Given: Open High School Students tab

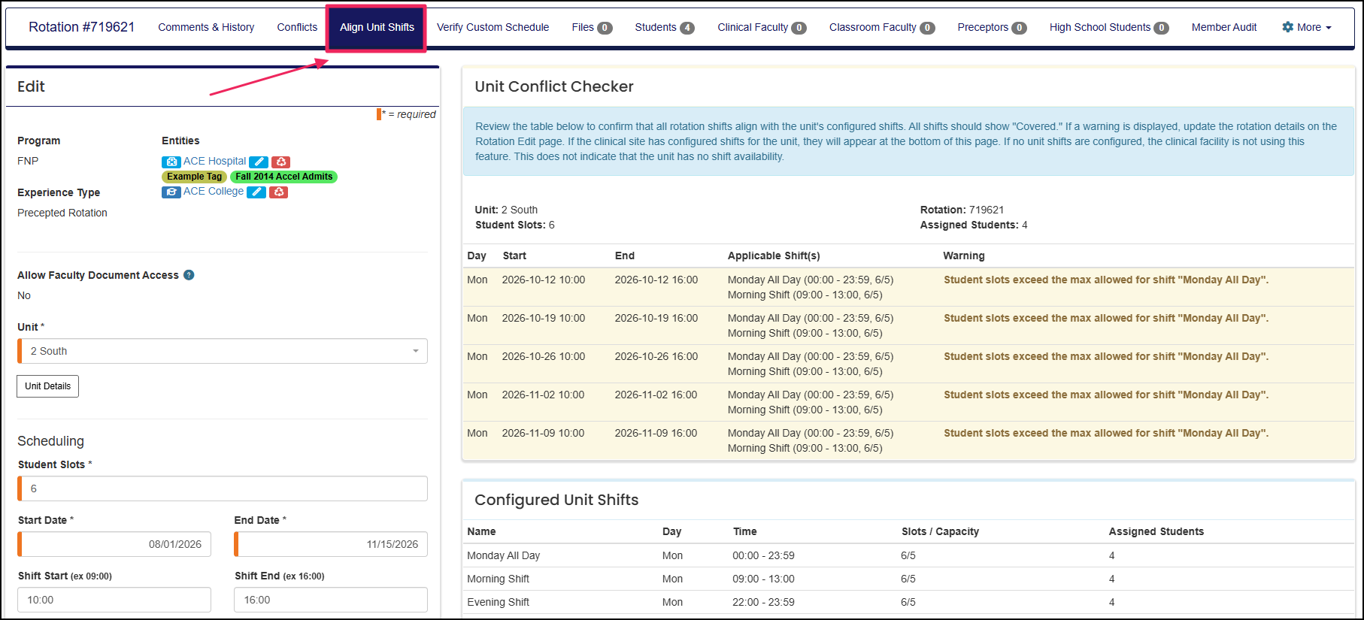Looking at the screenshot, I should [x=1109, y=27].
